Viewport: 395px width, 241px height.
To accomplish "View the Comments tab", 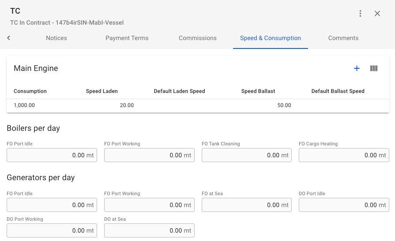I will 343,38.
